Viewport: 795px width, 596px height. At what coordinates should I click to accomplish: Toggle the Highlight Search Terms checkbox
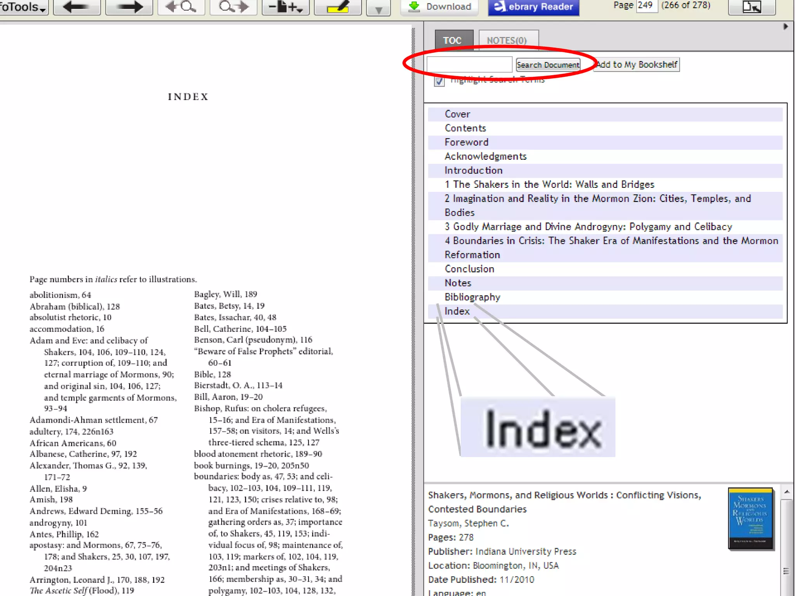[x=439, y=81]
